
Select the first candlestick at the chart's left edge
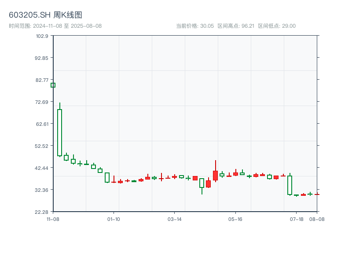(x=53, y=85)
